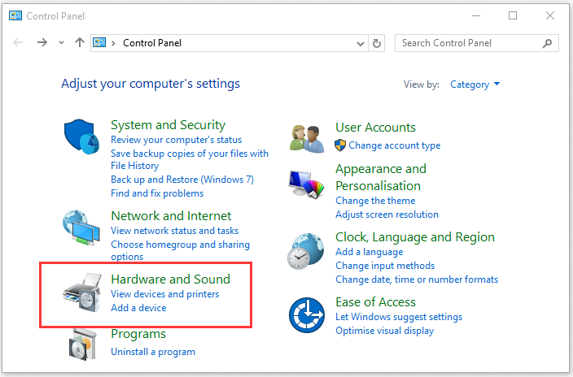Maximize the Control Panel window
The width and height of the screenshot is (573, 377).
513,15
